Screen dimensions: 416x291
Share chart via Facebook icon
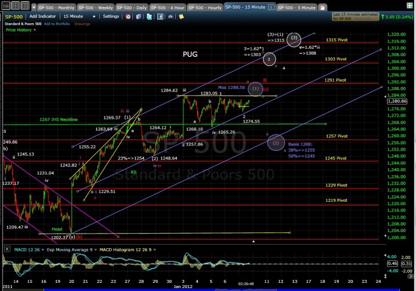pyautogui.click(x=160, y=17)
